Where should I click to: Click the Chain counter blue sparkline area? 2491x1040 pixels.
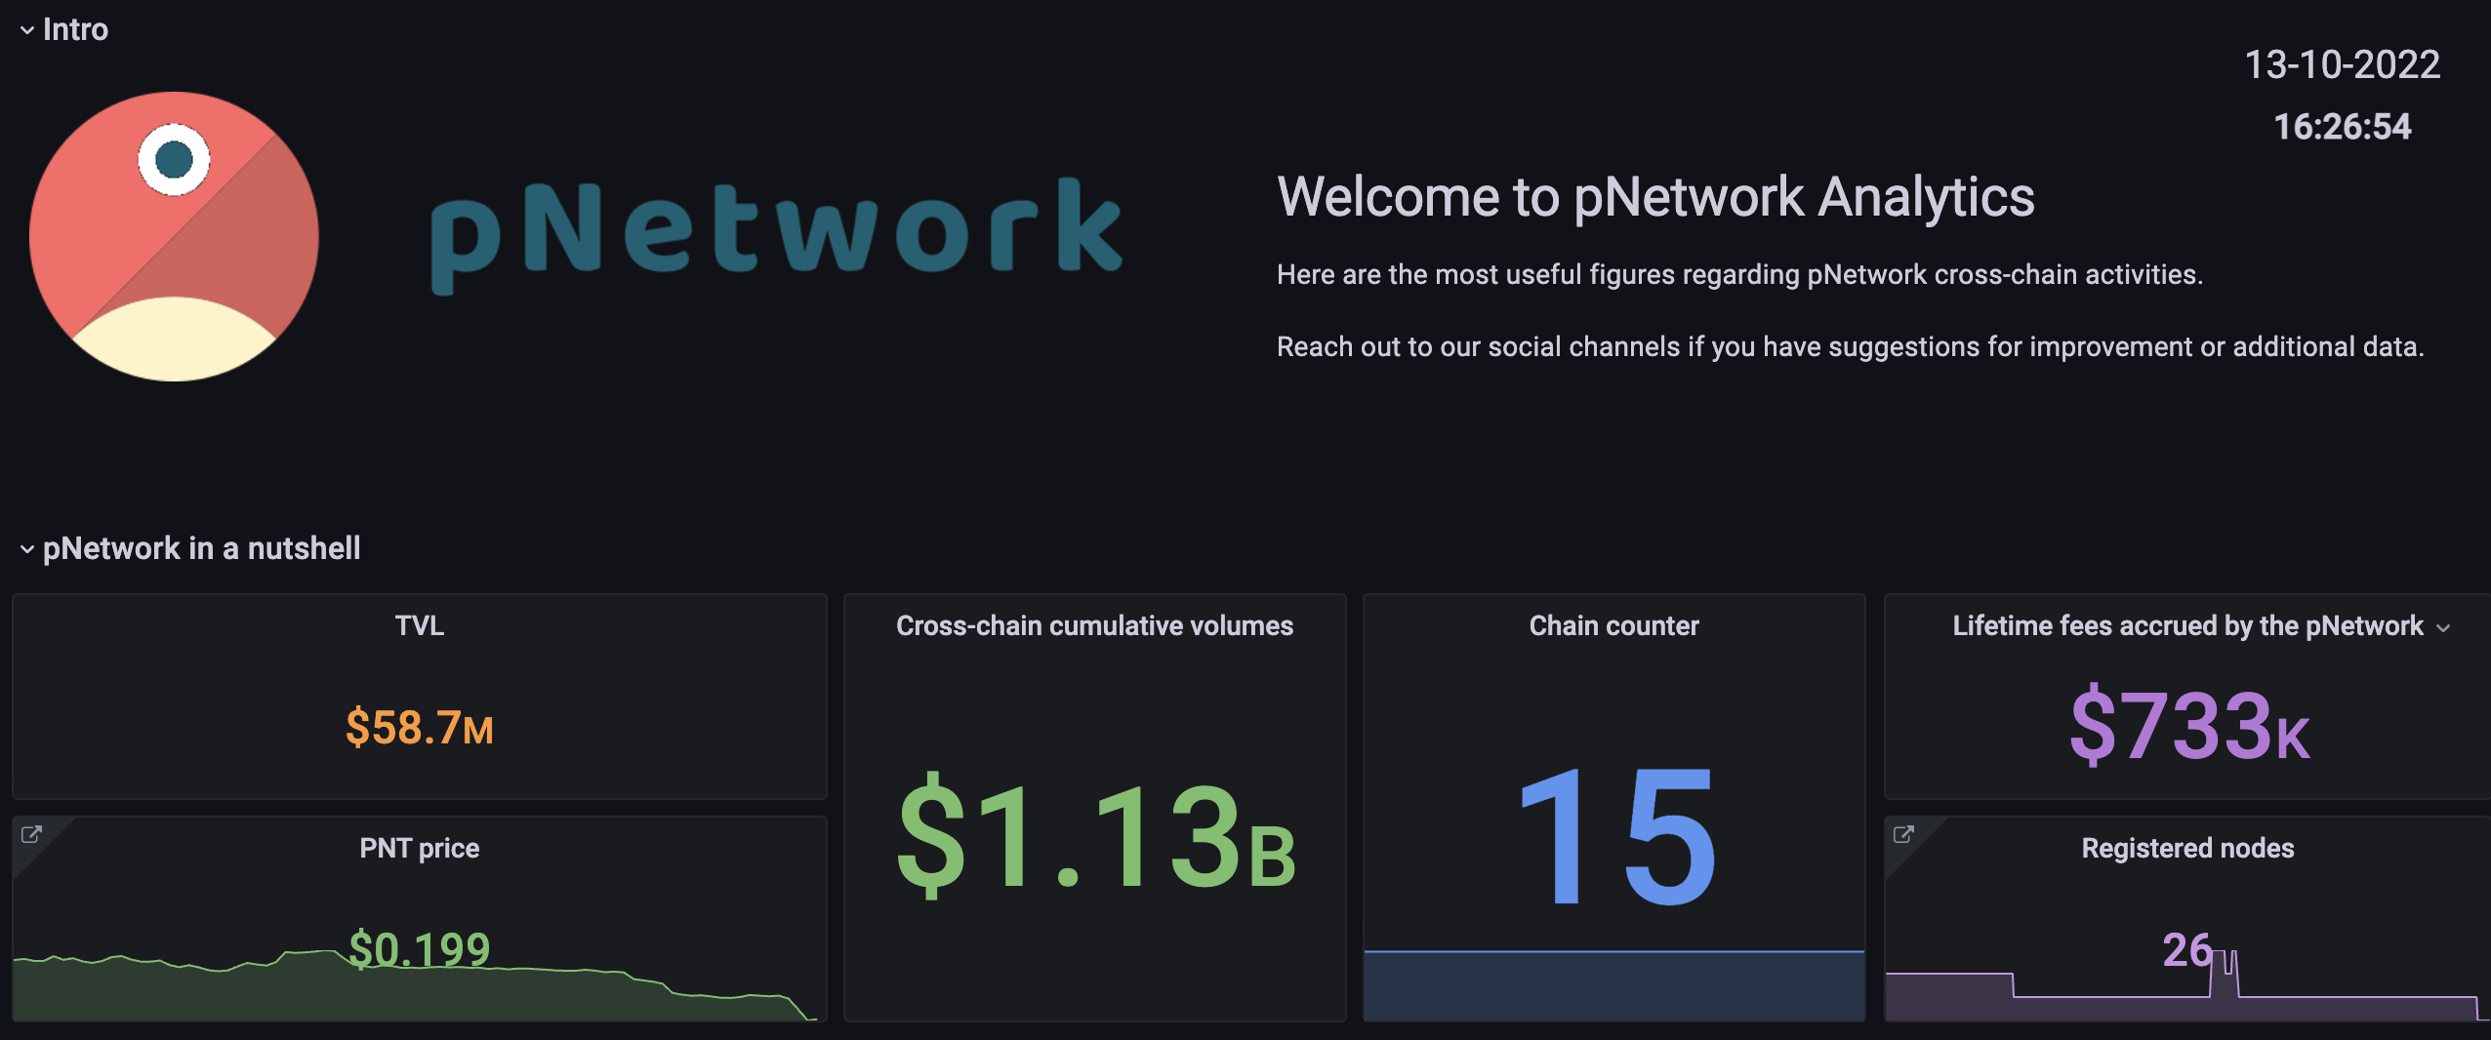[x=1613, y=985]
